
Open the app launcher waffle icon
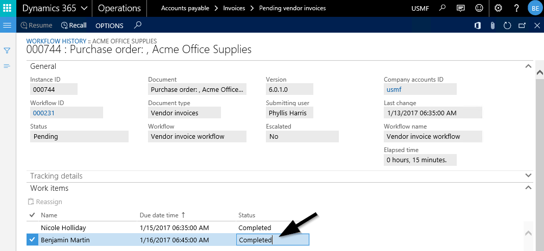point(8,8)
